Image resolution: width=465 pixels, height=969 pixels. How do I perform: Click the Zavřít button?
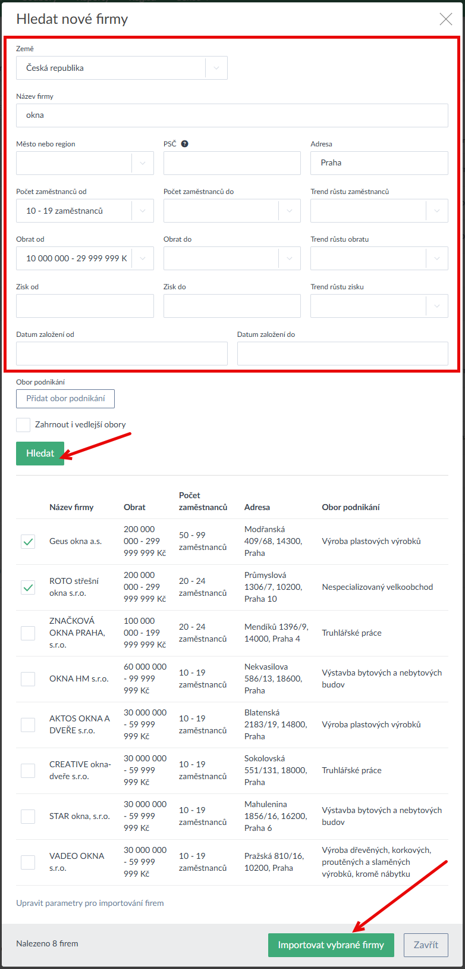click(426, 945)
